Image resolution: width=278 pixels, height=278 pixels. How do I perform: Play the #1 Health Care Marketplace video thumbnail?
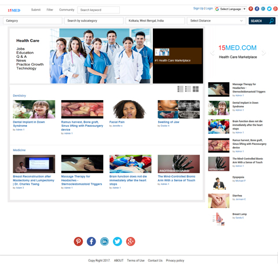point(162,52)
